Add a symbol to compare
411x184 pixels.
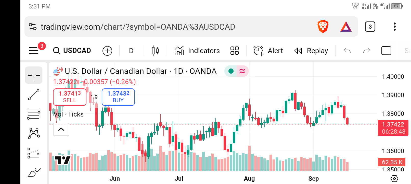click(107, 51)
